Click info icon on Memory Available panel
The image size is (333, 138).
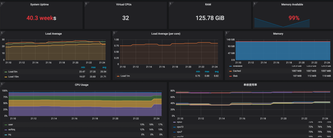254,3
